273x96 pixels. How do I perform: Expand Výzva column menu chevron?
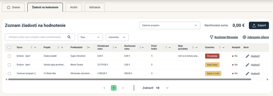pos(35,47)
